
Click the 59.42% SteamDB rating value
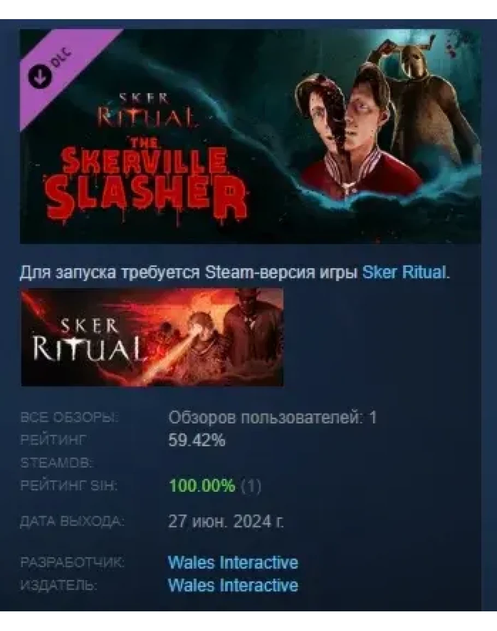pyautogui.click(x=197, y=440)
